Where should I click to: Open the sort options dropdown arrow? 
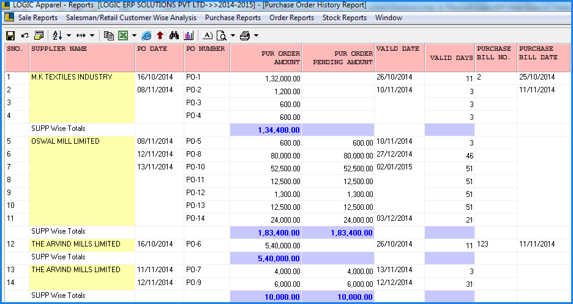(x=69, y=35)
